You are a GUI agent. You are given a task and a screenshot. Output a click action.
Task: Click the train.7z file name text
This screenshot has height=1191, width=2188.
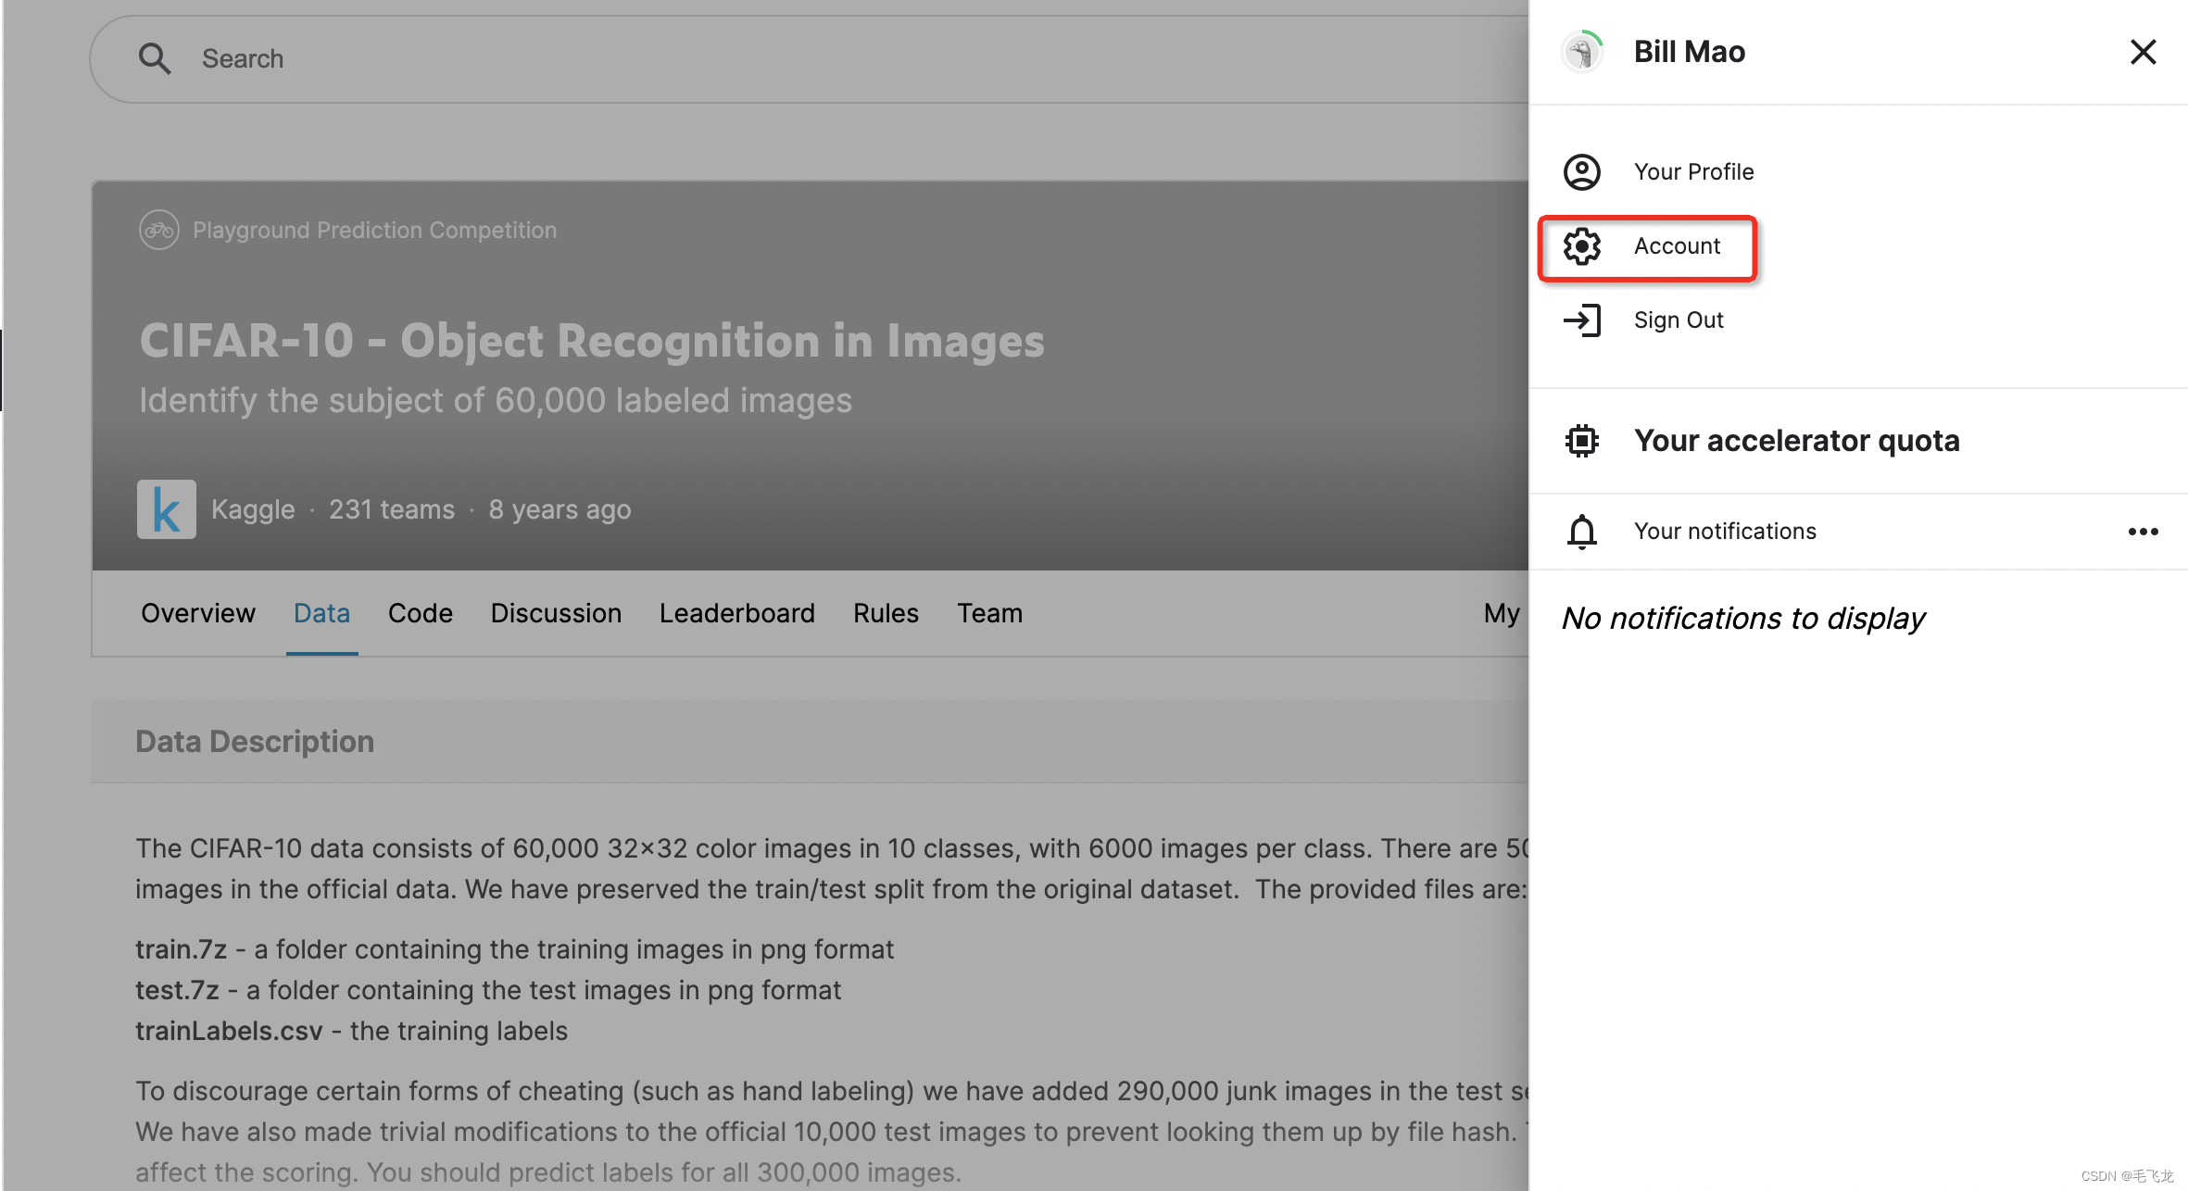(x=181, y=949)
